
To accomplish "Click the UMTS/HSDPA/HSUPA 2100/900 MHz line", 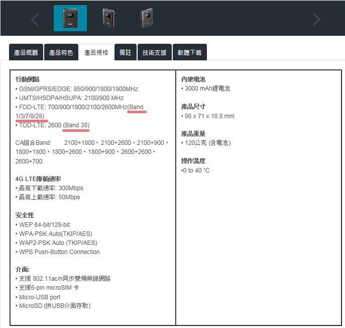I will 69,98.
